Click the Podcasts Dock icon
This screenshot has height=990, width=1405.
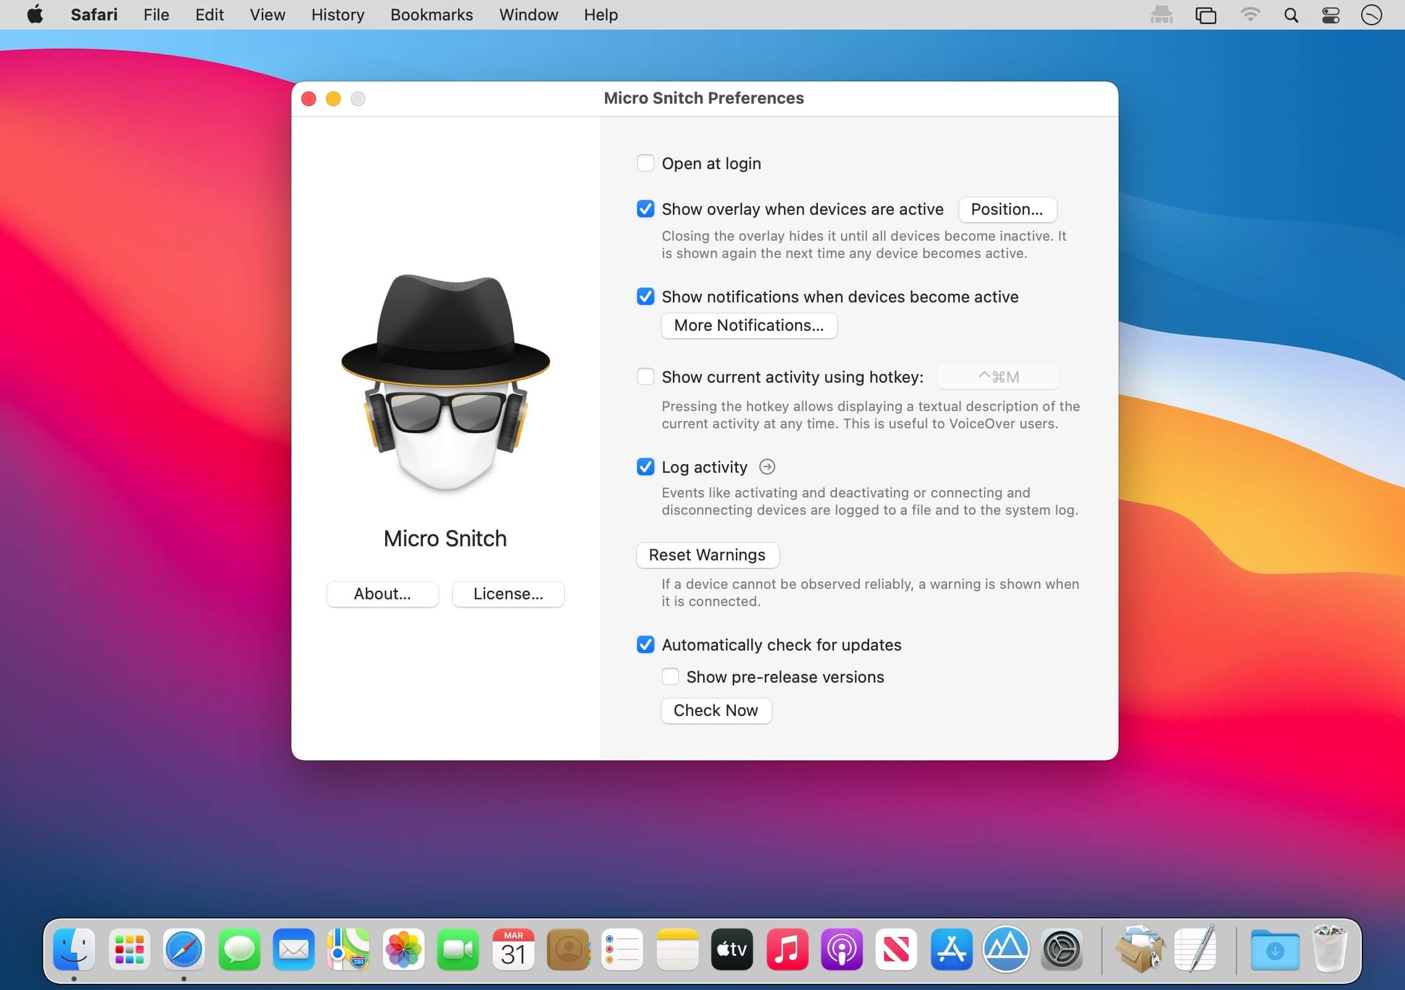click(x=841, y=949)
